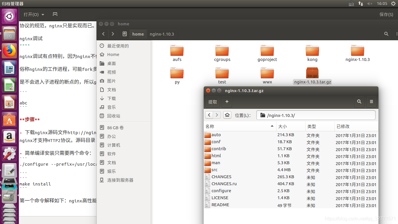Select the nginx-1.10.3.tar.gz archive file
This screenshot has height=224, width=398.
pyautogui.click(x=312, y=76)
